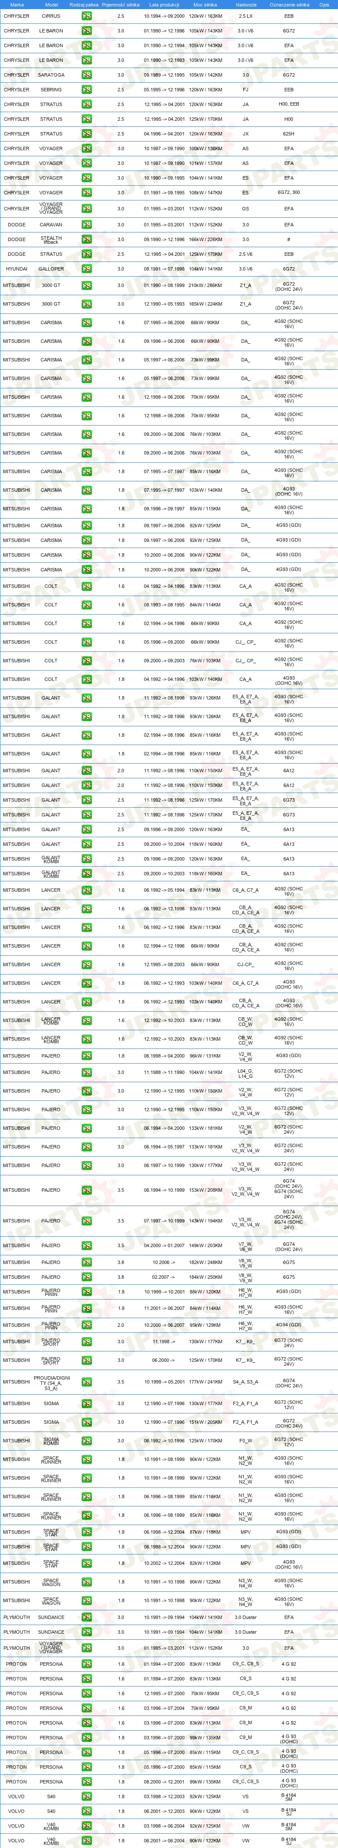Click fuel icon in PAJERO PININ 2.0 row

point(86,1325)
